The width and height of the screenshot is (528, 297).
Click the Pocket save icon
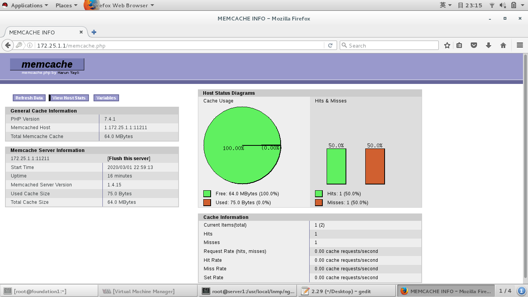(474, 45)
